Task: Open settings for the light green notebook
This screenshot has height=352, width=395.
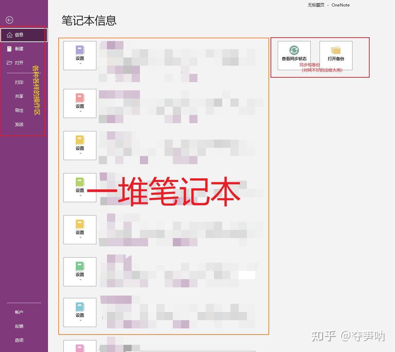Action: pos(80,188)
